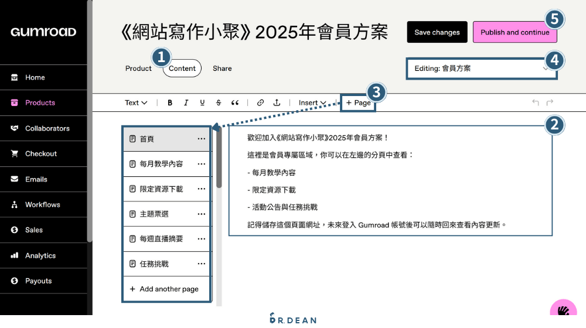The width and height of the screenshot is (586, 328).
Task: Open Home in the sidebar
Action: pyautogui.click(x=43, y=77)
